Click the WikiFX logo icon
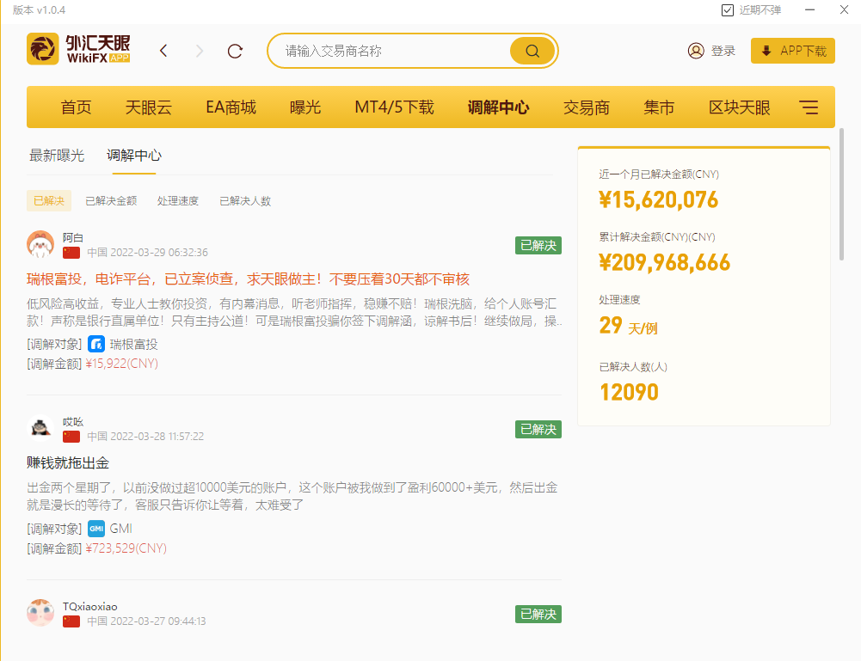861x661 pixels. [x=43, y=50]
